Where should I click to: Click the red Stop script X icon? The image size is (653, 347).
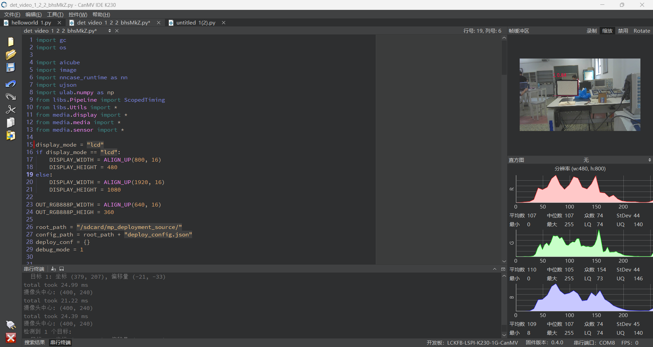pos(11,338)
